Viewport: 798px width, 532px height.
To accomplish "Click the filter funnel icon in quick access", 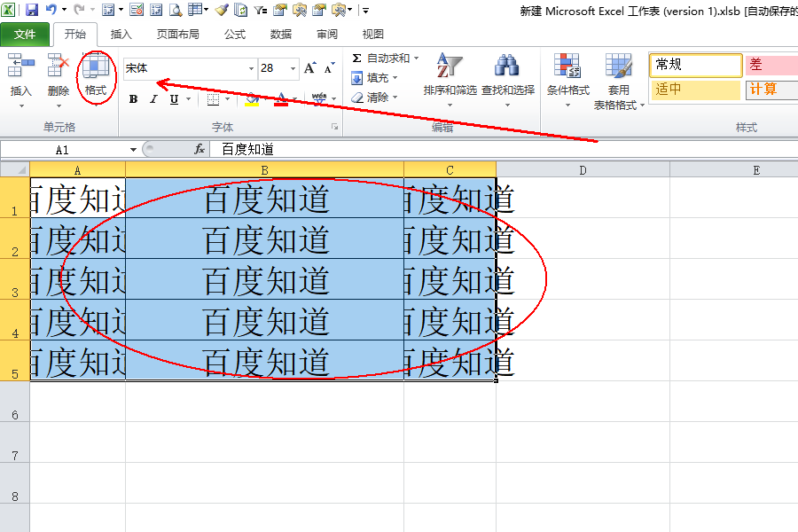I will coord(261,10).
